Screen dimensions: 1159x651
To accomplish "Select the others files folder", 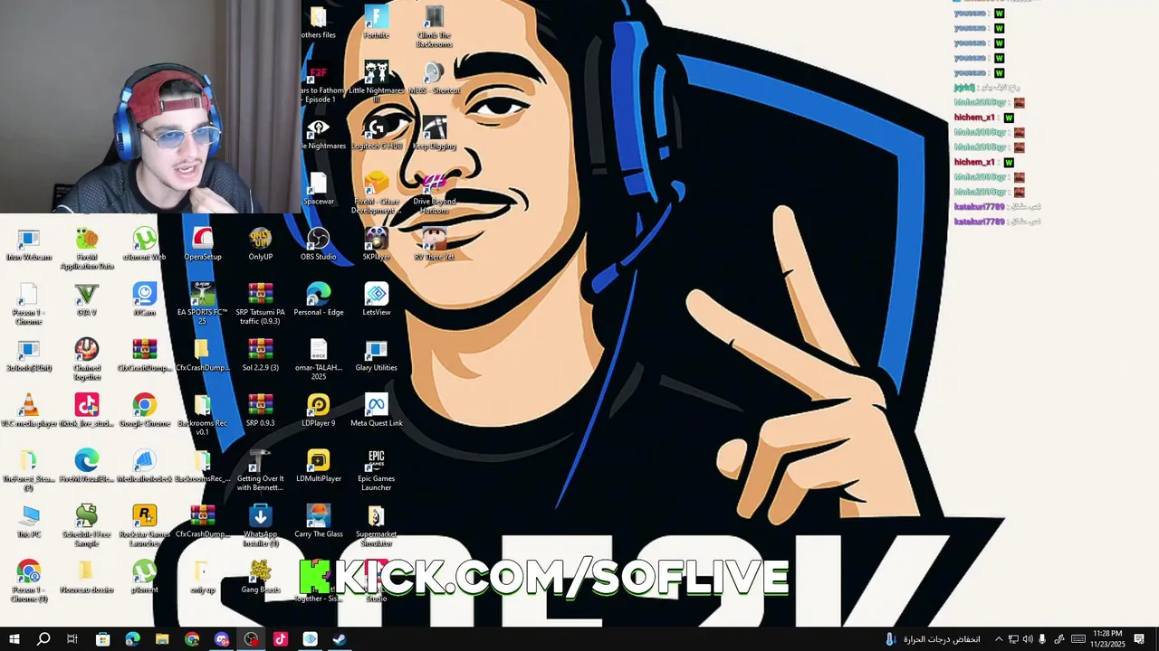I will click(x=318, y=23).
